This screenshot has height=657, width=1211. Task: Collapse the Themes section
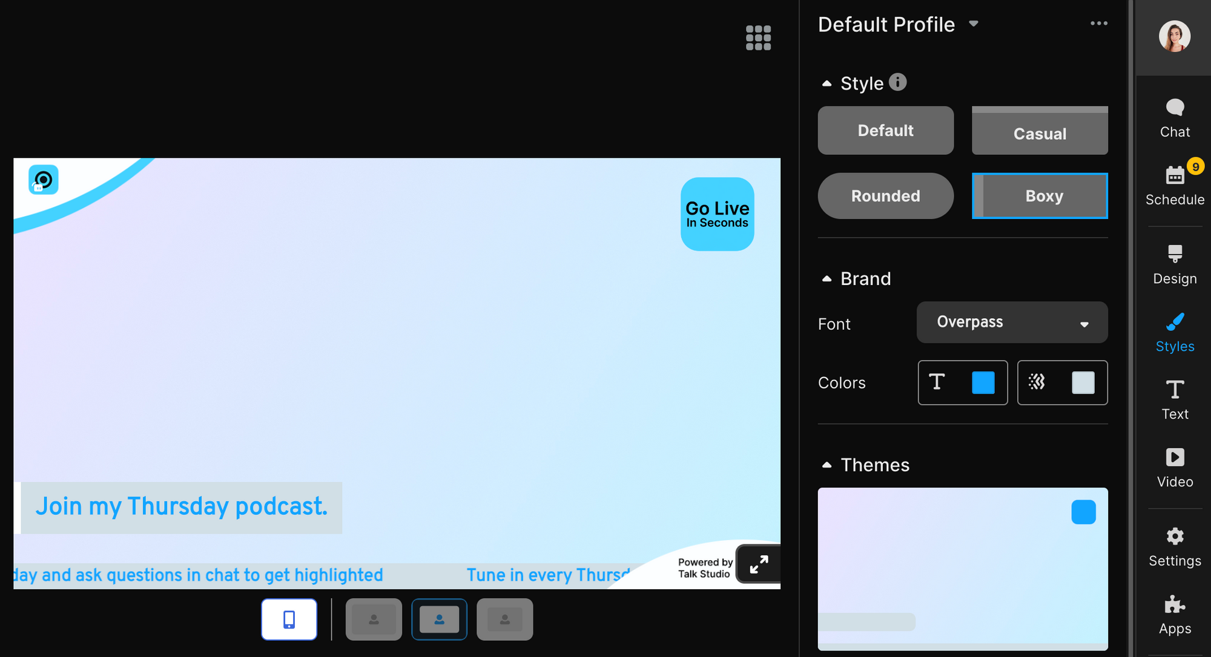coord(827,465)
